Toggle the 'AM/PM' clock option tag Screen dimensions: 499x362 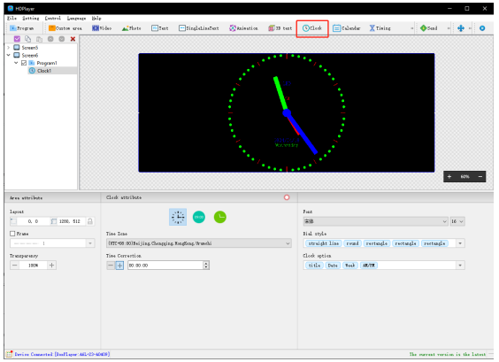pyautogui.click(x=369, y=266)
